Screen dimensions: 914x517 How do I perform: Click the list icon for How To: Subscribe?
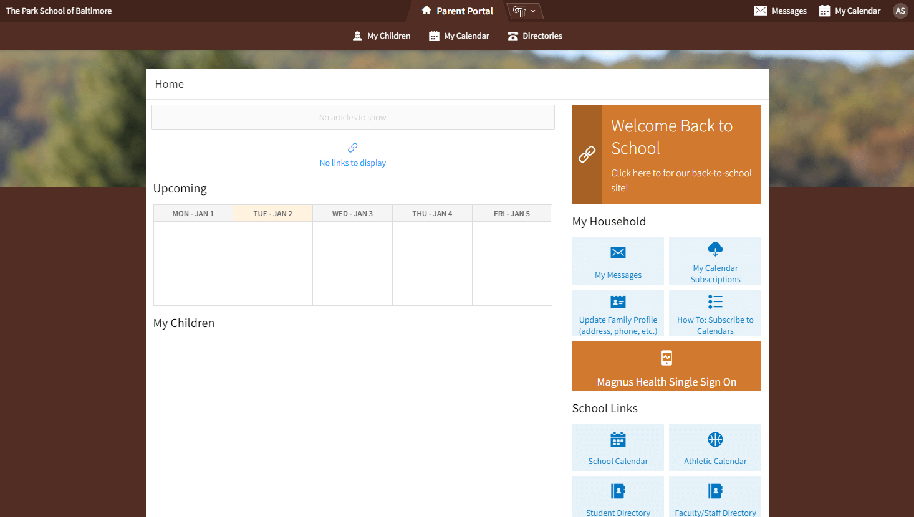pos(715,302)
